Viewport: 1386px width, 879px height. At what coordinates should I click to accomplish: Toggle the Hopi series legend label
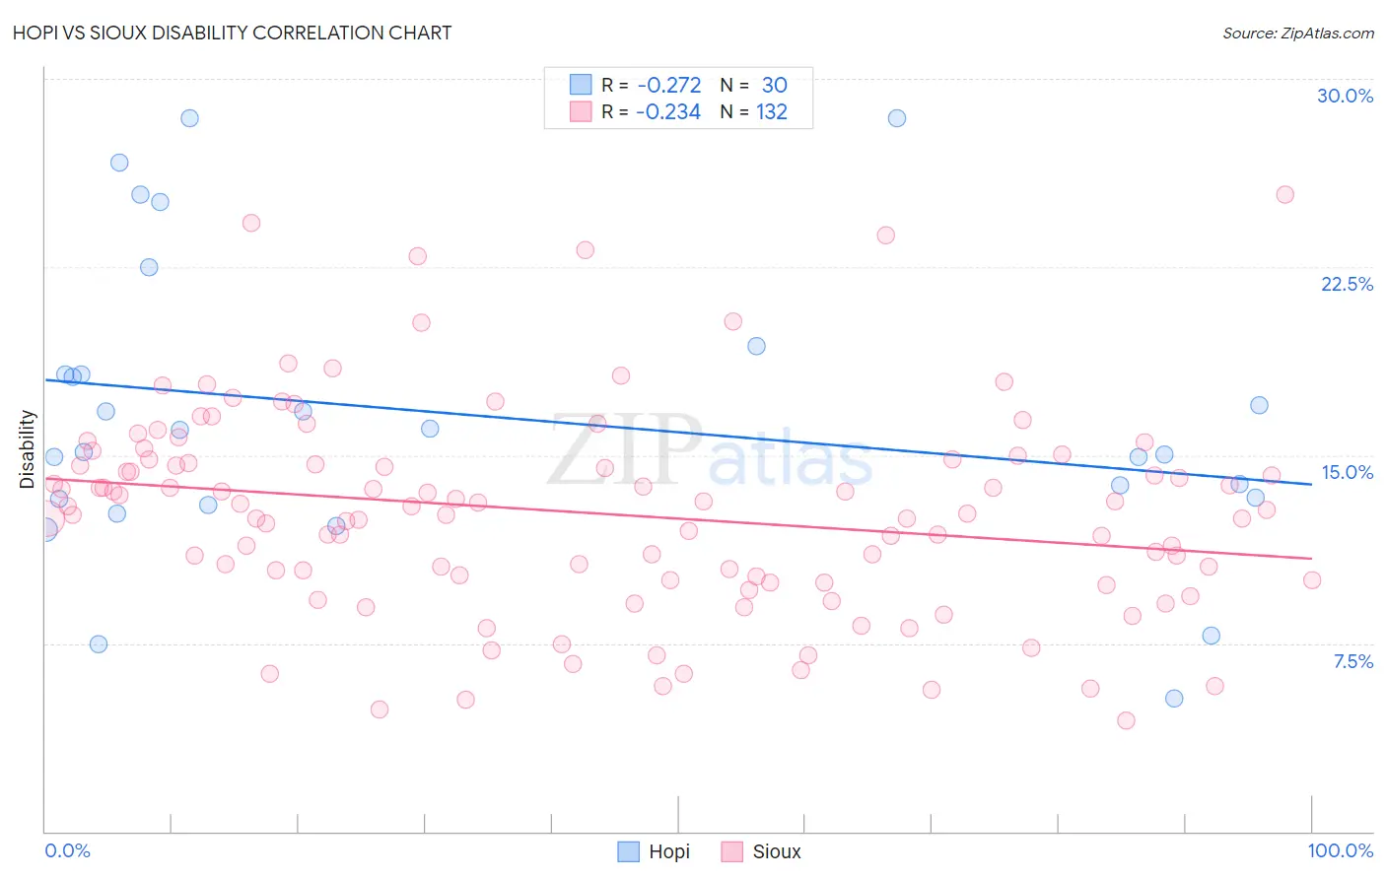(x=669, y=851)
